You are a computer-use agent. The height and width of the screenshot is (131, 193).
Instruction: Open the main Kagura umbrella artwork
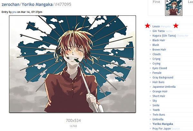[72, 64]
